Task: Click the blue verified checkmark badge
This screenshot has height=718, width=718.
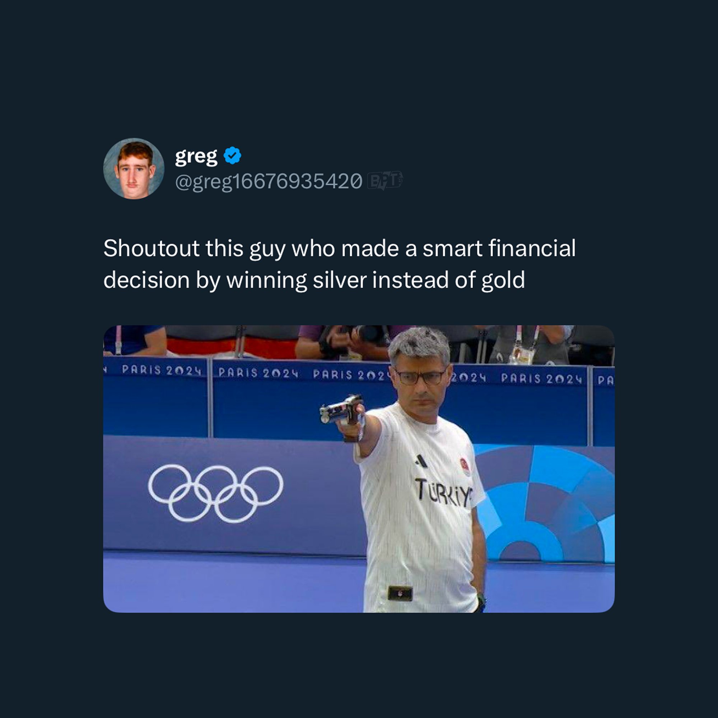Action: click(232, 156)
